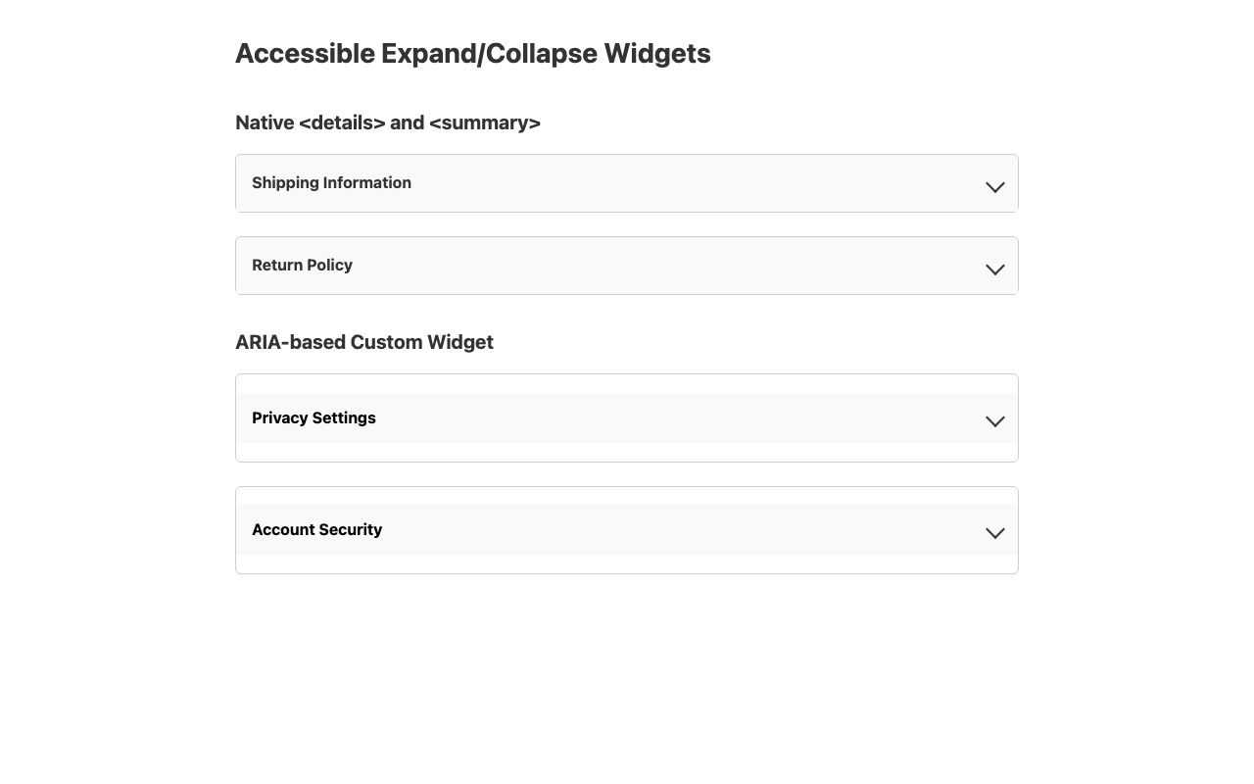The width and height of the screenshot is (1254, 784).
Task: Click the Privacy Settings chevron arrow
Action: (x=994, y=420)
